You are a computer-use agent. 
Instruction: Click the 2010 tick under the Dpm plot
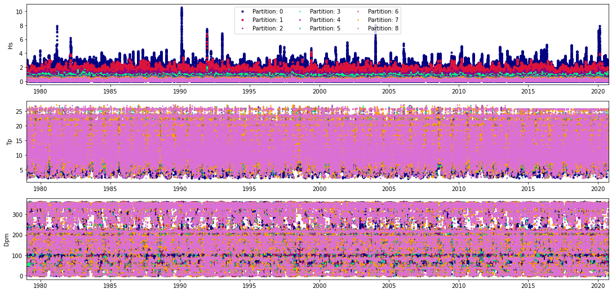click(x=459, y=286)
